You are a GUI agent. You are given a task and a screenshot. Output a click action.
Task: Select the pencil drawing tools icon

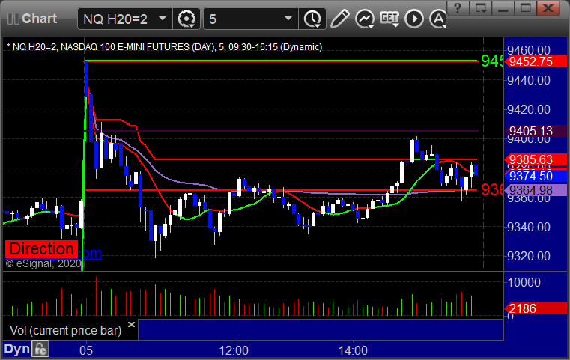339,19
